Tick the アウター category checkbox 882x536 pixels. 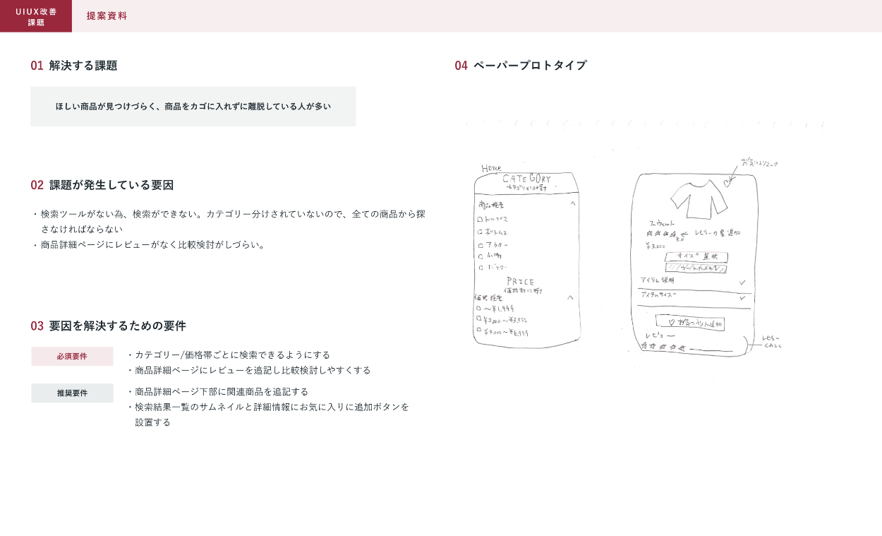coord(480,245)
